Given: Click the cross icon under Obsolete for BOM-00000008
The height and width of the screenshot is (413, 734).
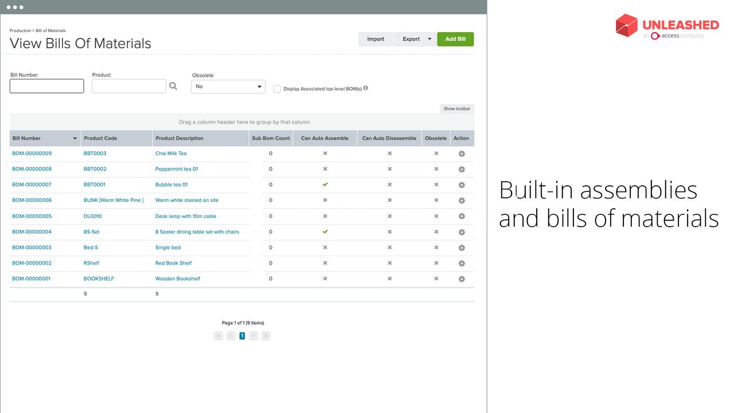Looking at the screenshot, I should (x=436, y=169).
